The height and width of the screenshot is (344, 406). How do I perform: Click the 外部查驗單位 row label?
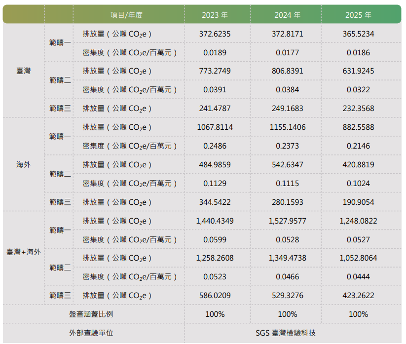pos(91,333)
